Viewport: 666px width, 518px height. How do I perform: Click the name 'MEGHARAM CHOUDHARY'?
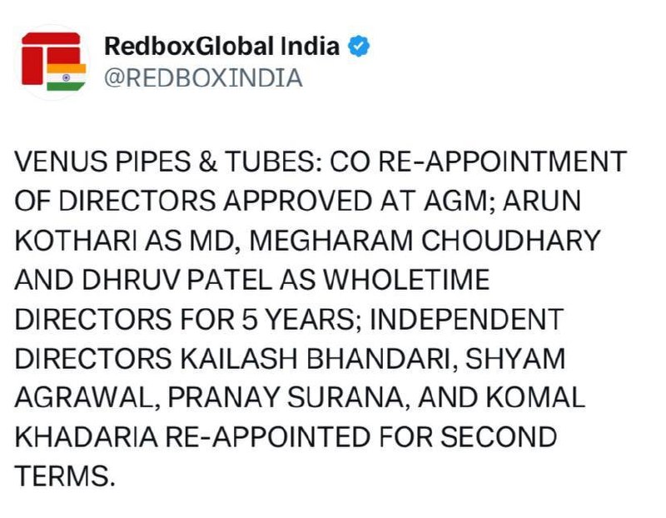point(425,240)
